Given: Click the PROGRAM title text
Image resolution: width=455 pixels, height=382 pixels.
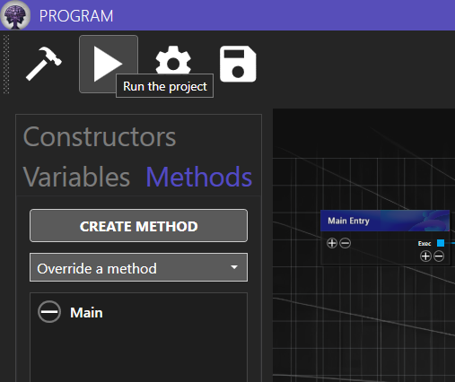Looking at the screenshot, I should click(76, 16).
